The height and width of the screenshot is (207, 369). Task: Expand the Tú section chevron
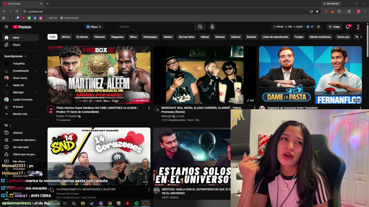(10, 125)
